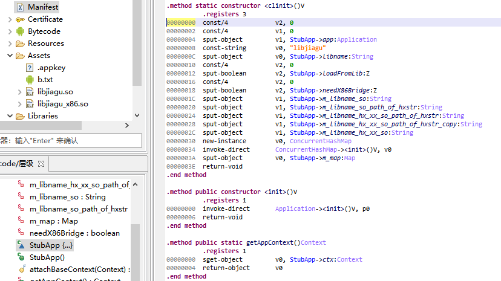This screenshot has height=281, width=501.
Task: Close the code/层级 hierarchy tab
Action: (41, 164)
